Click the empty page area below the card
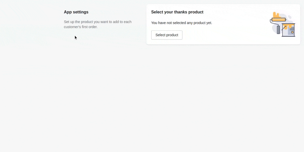This screenshot has height=152, width=304. [x=223, y=89]
